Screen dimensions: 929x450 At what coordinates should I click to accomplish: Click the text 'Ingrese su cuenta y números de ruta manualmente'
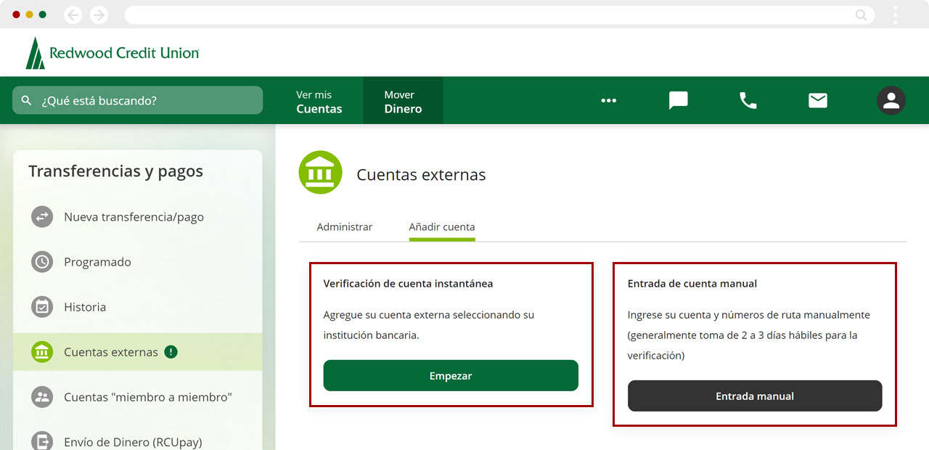749,315
